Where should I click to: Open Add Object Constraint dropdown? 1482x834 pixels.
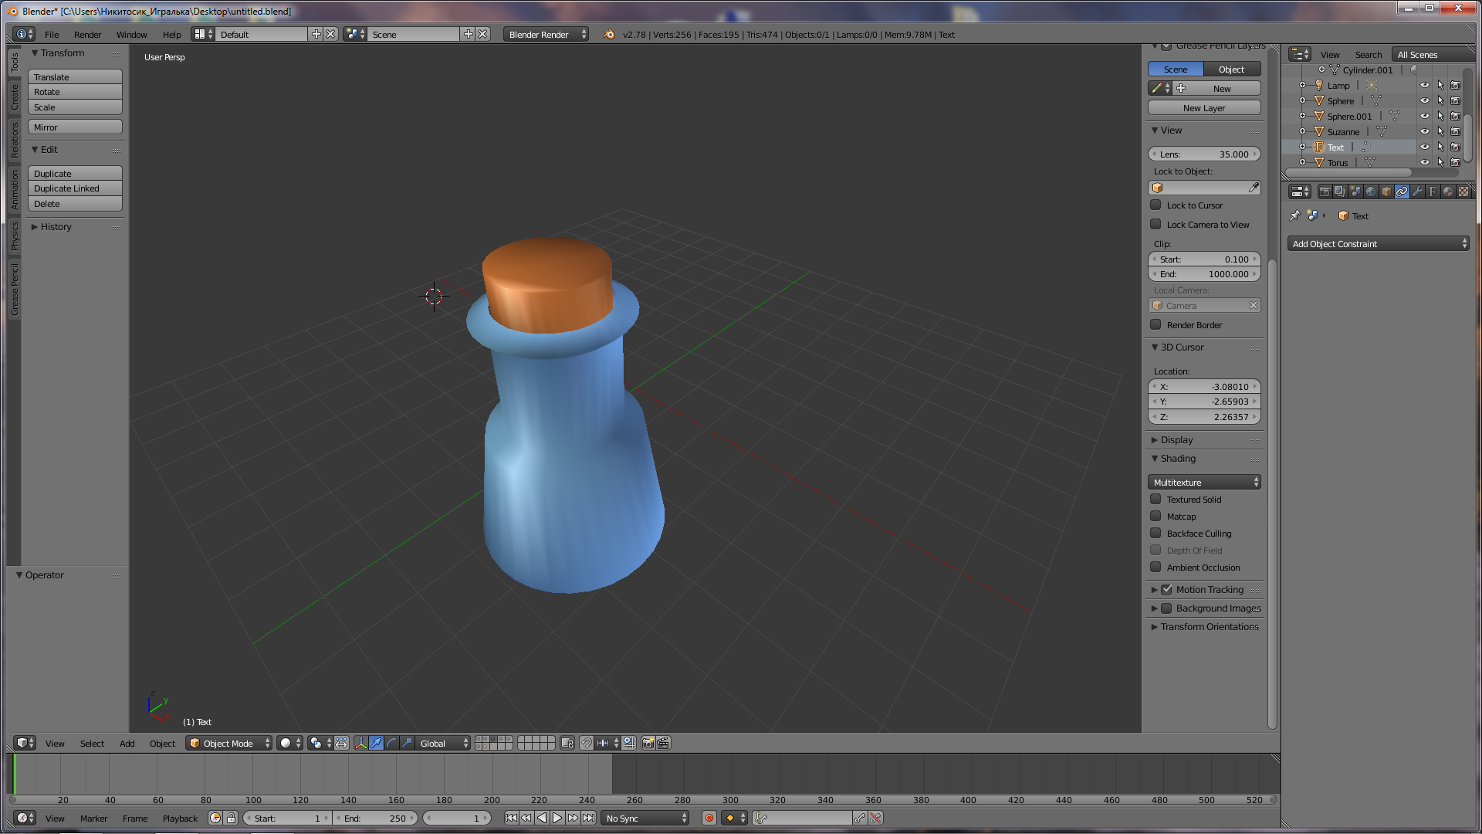tap(1378, 244)
